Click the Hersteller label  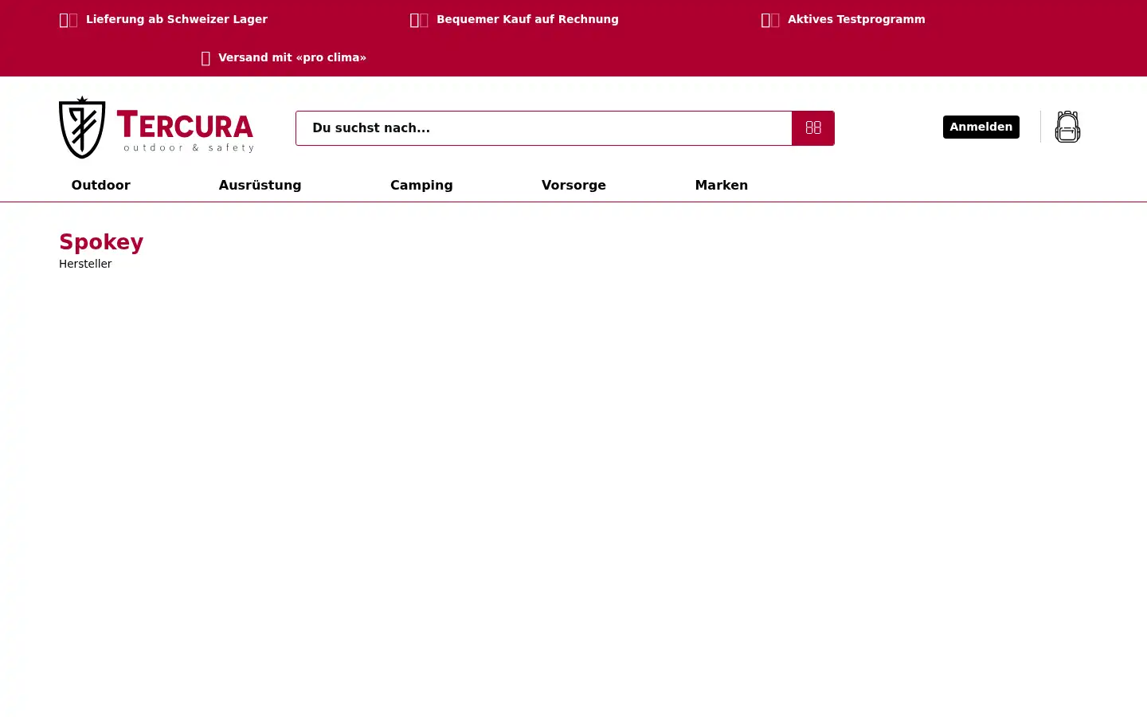click(85, 264)
